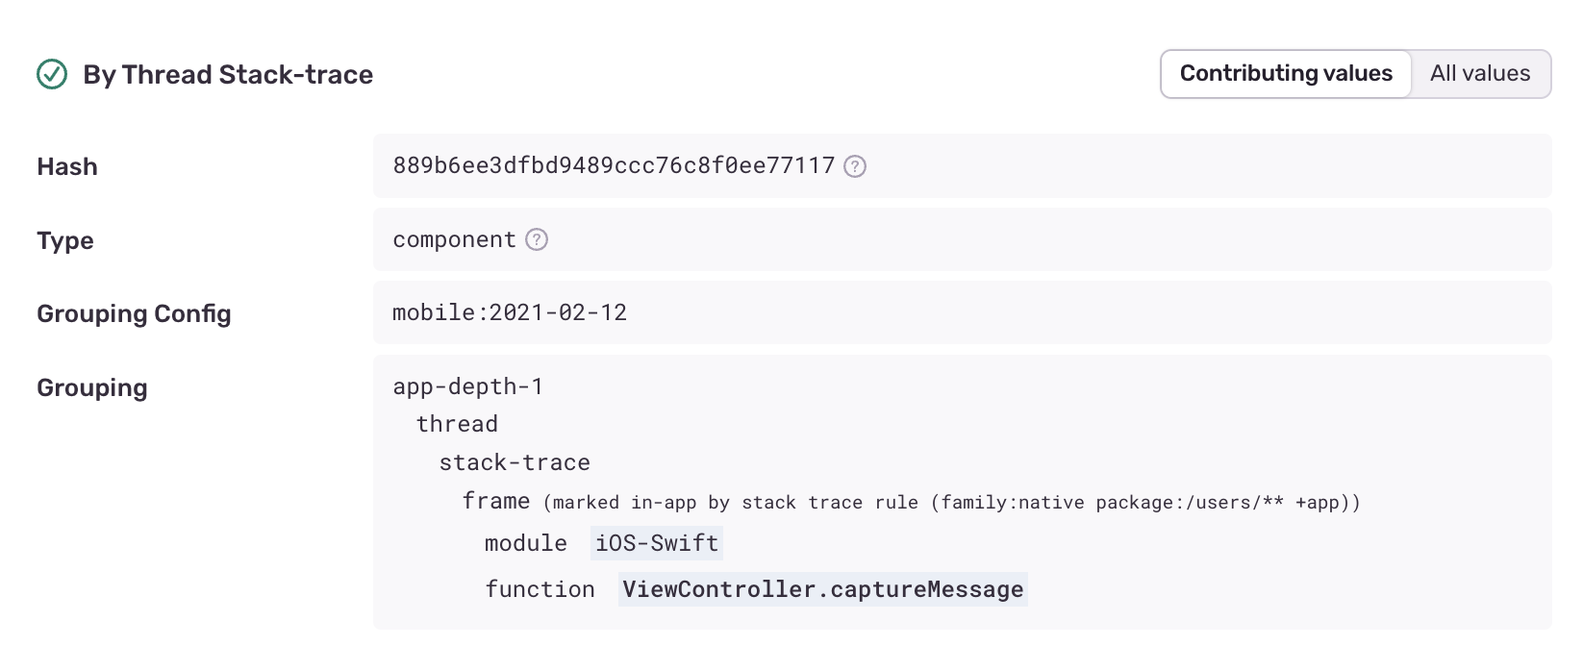Switch to Contributing values view
The image size is (1583, 671).
point(1286,73)
